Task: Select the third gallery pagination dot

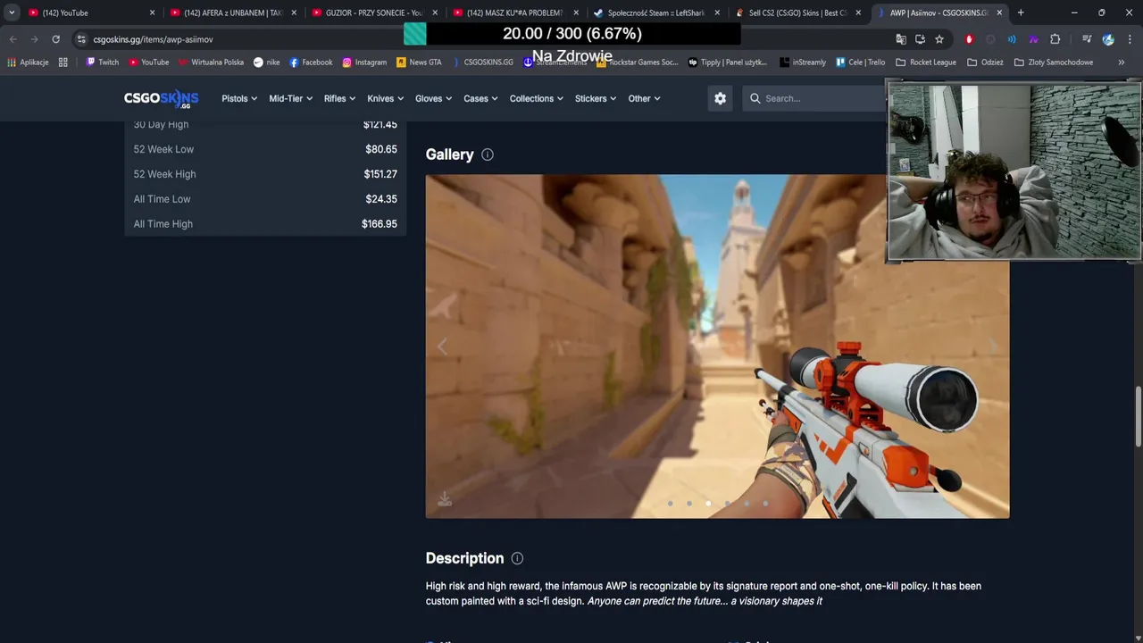Action: coord(708,504)
